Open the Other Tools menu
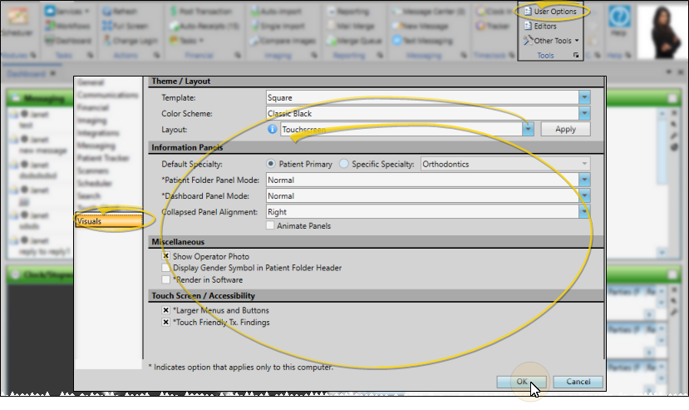 coord(552,41)
